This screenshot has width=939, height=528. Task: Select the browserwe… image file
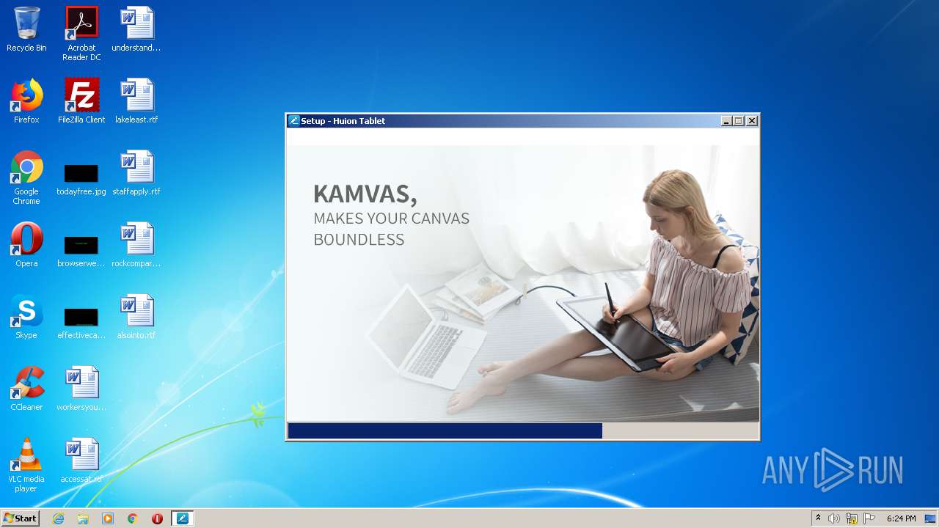[x=81, y=251]
